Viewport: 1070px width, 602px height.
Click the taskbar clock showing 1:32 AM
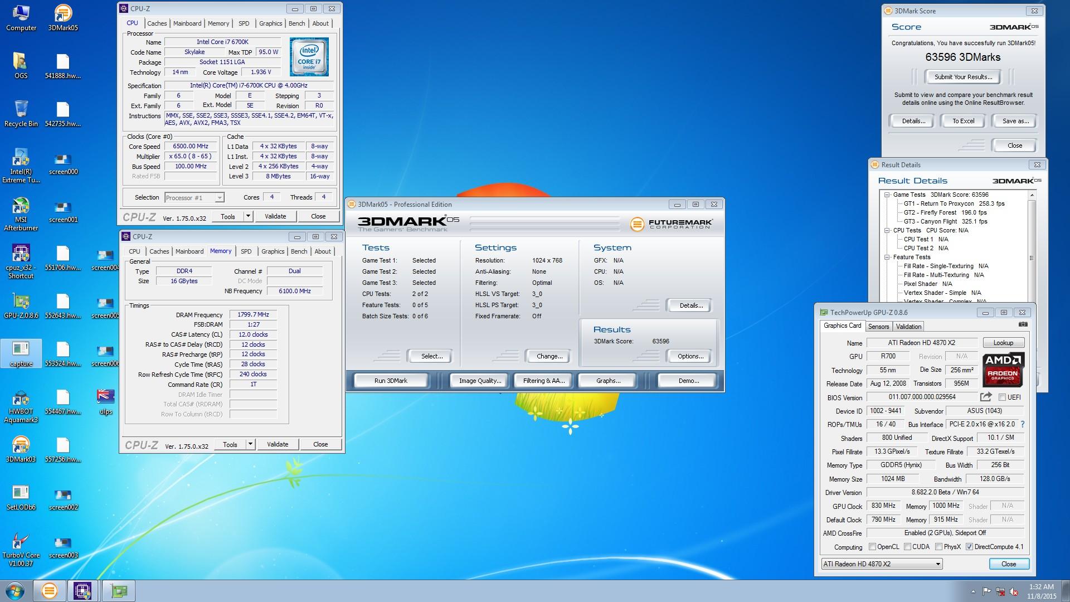click(x=1041, y=591)
